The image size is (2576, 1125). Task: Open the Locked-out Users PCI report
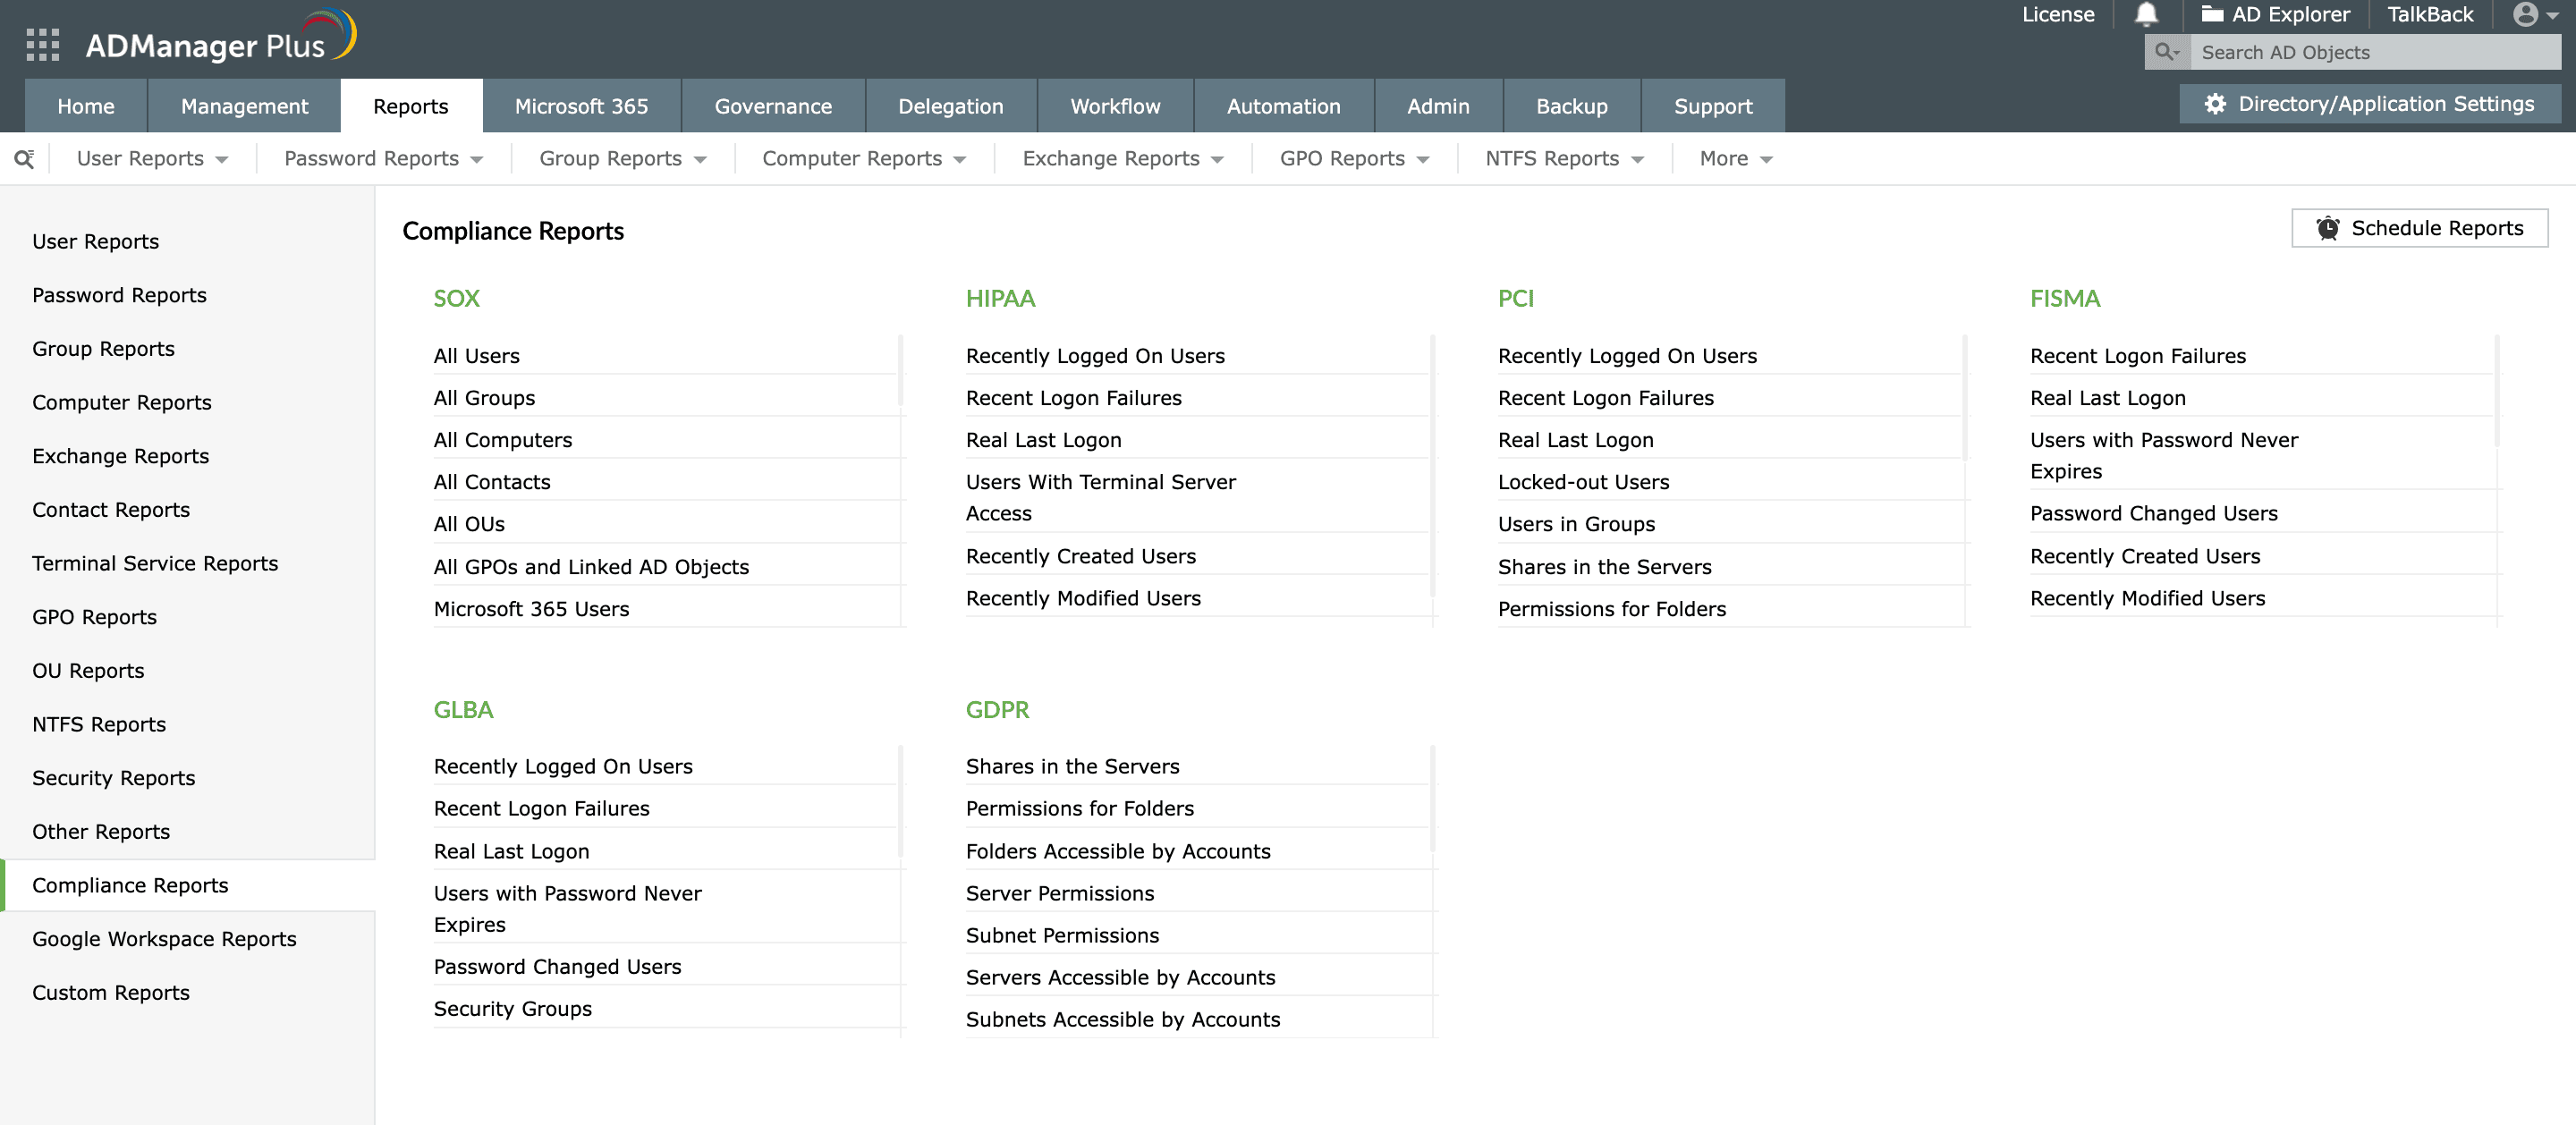pyautogui.click(x=1583, y=482)
